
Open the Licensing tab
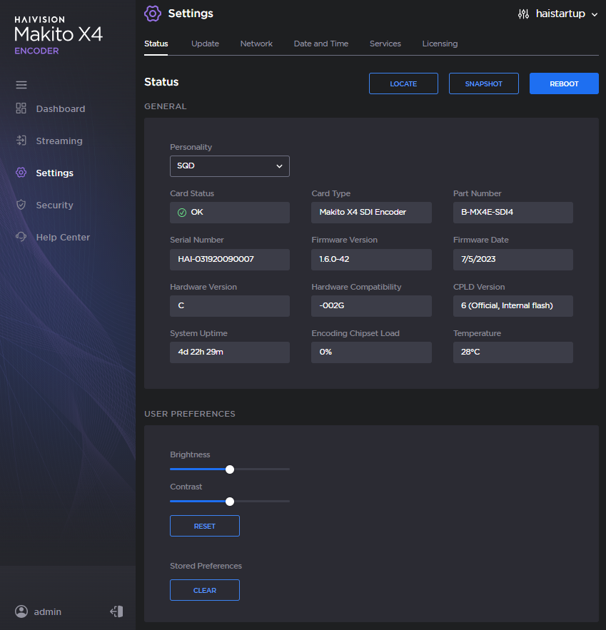click(440, 44)
